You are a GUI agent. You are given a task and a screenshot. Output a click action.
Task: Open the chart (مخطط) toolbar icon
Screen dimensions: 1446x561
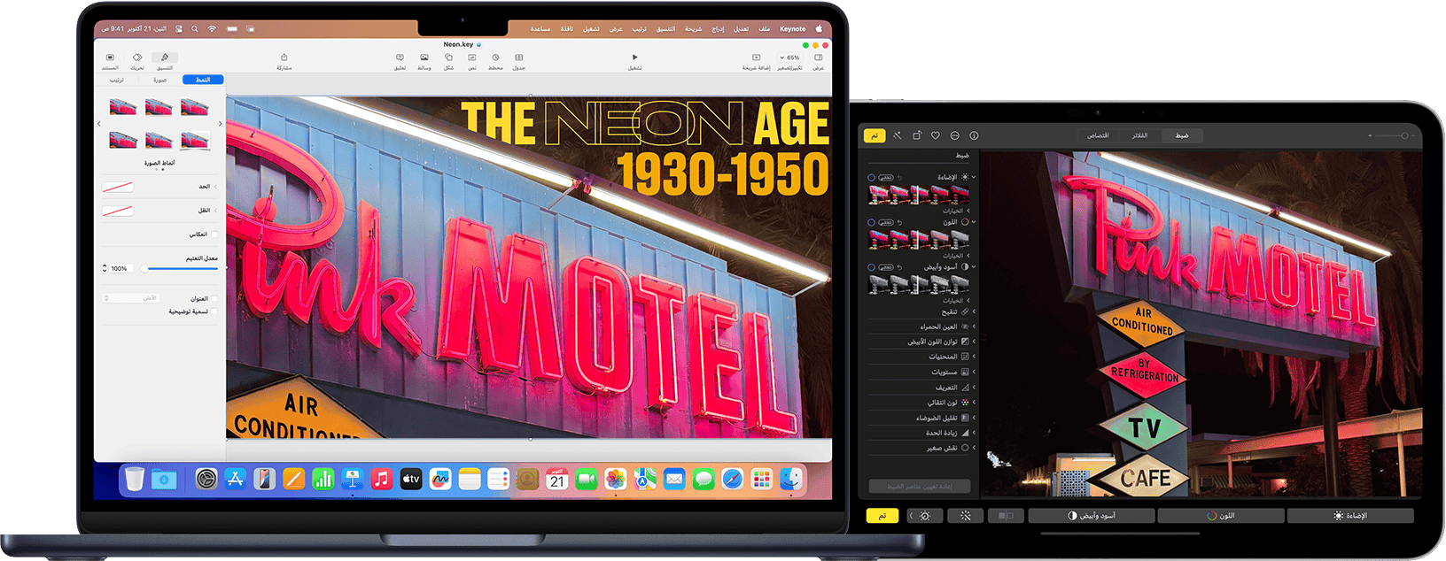click(x=495, y=58)
